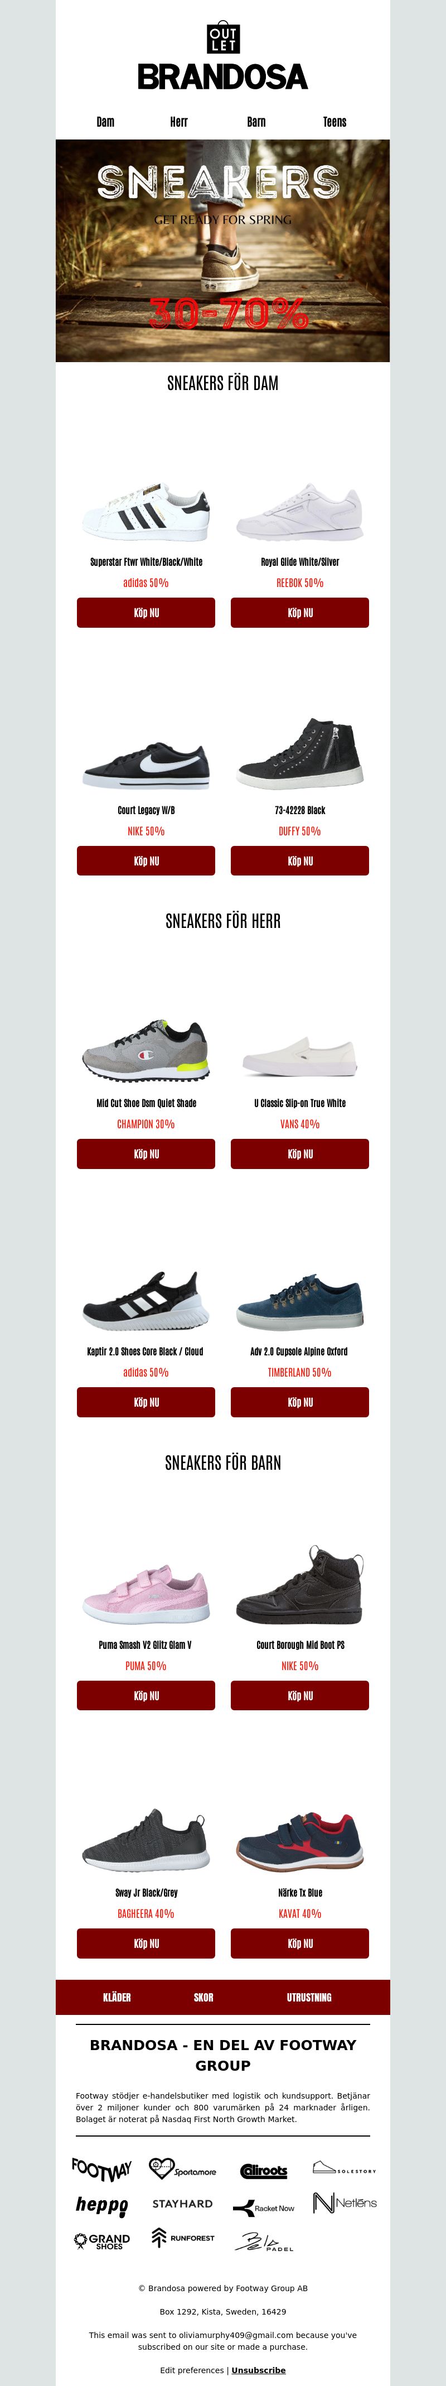446x2386 pixels.
Task: Click the Heppo brand logo
Action: click(102, 2205)
